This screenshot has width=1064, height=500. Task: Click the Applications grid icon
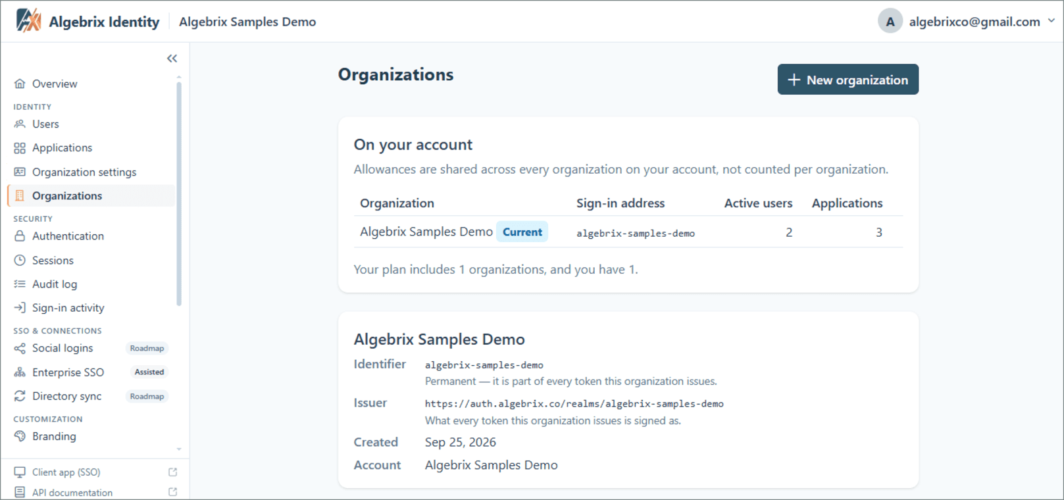coord(20,148)
